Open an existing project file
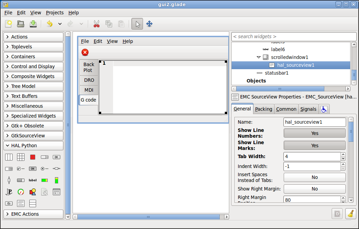 click(x=20, y=24)
